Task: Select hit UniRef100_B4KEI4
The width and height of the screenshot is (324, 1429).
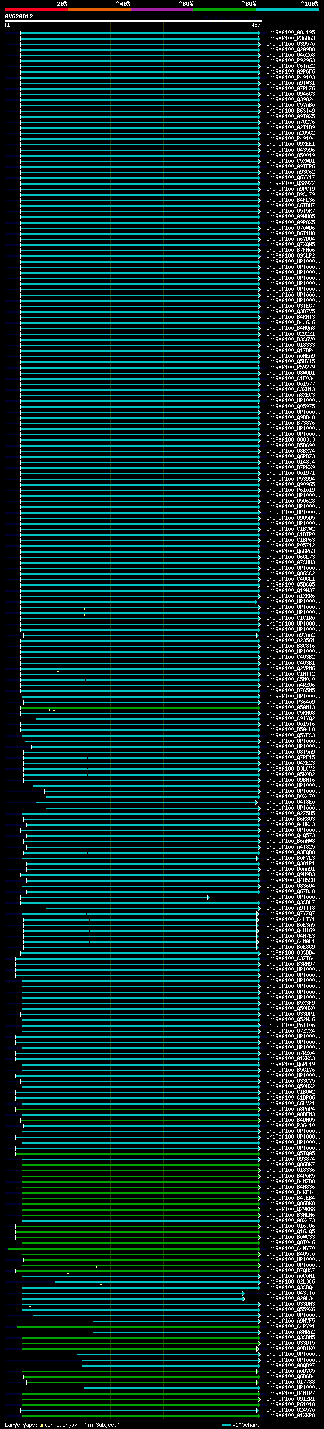Action: coord(291,1192)
